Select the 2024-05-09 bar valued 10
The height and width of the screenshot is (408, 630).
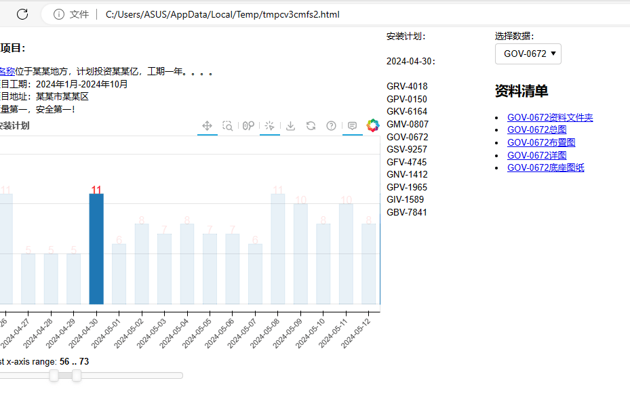pos(300,253)
